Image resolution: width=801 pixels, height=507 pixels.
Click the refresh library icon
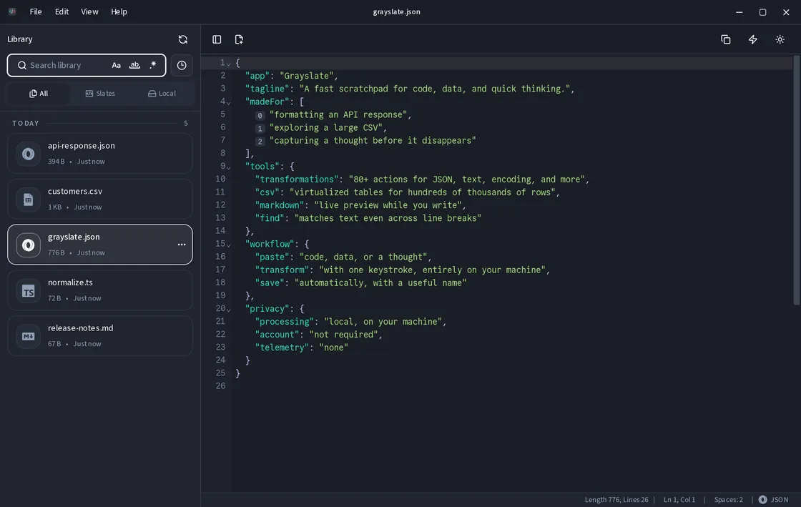(183, 39)
